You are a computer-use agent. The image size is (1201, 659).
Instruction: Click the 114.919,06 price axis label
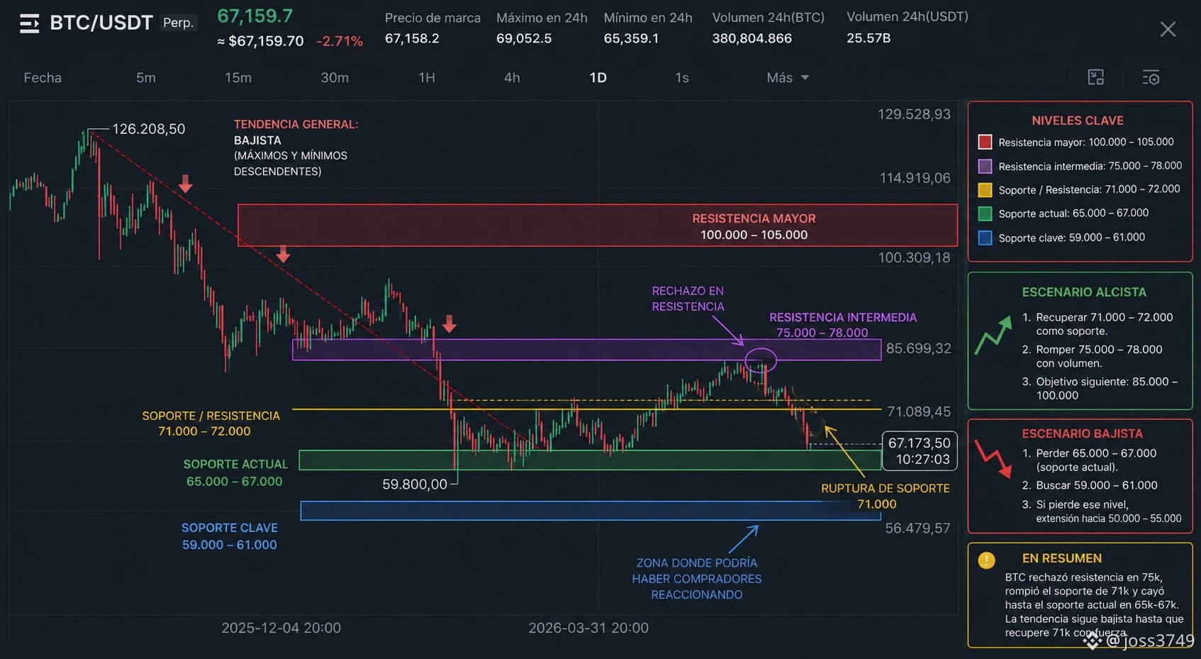coord(915,178)
